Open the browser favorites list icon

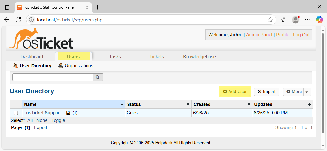point(284,20)
